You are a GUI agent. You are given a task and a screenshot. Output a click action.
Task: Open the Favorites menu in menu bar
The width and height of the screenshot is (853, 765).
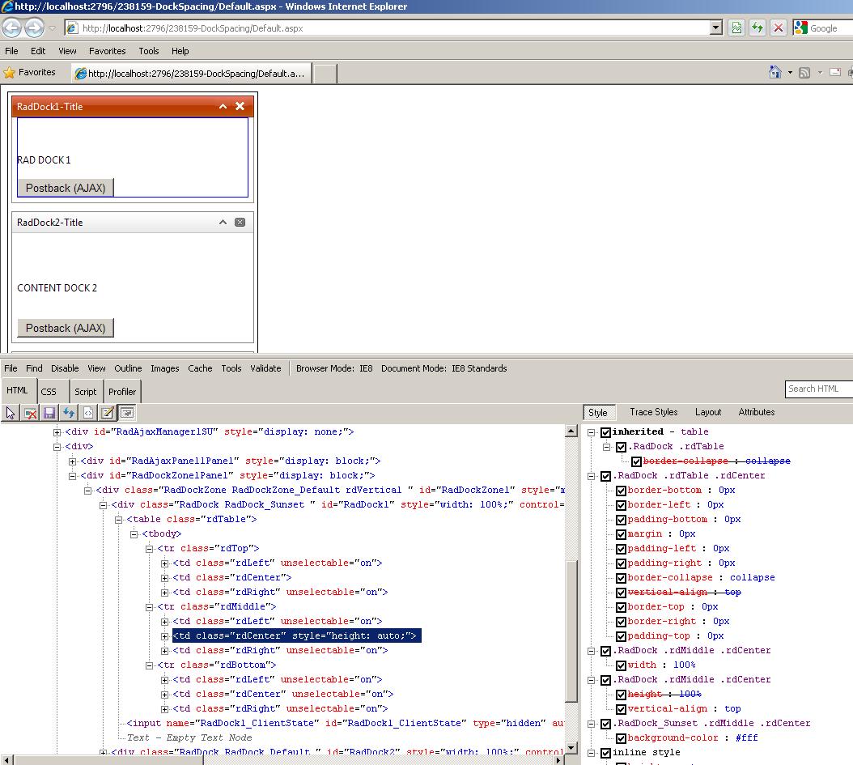click(x=107, y=51)
